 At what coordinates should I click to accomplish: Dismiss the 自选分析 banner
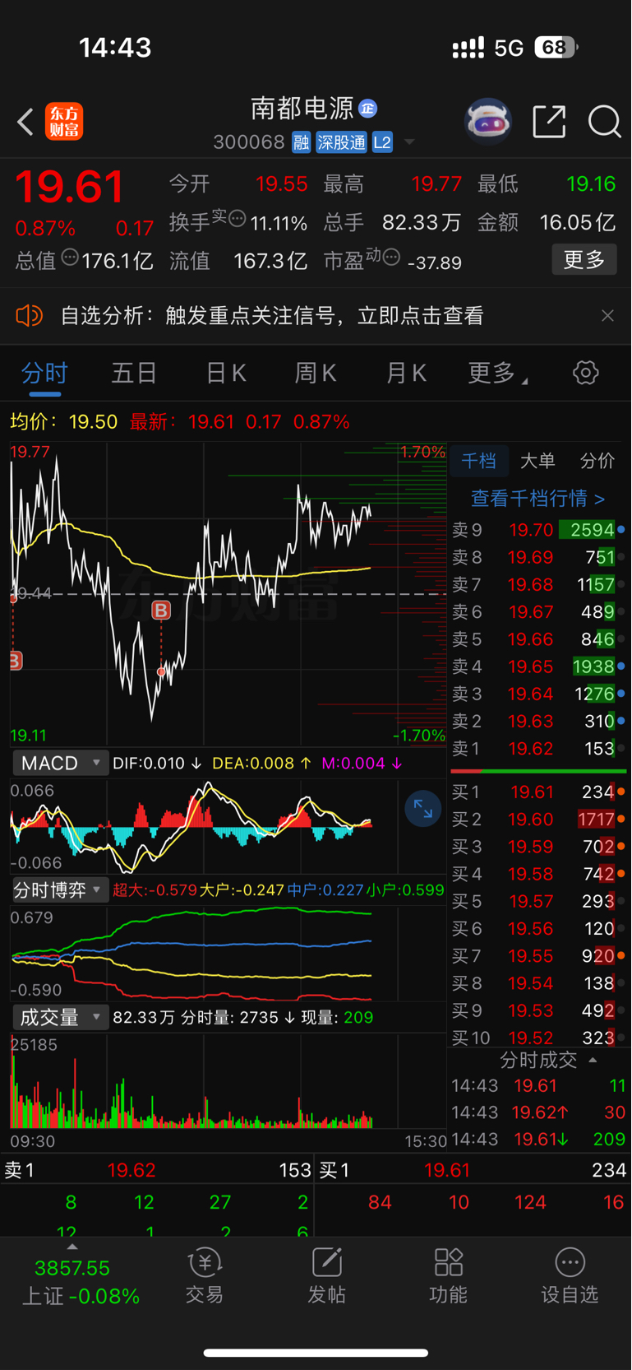coord(607,315)
